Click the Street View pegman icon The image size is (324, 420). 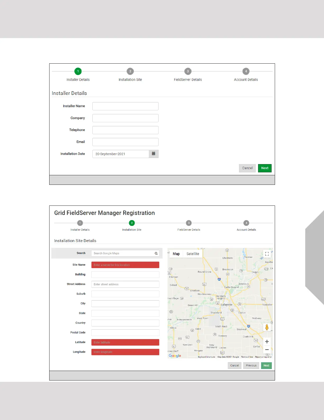tap(267, 327)
